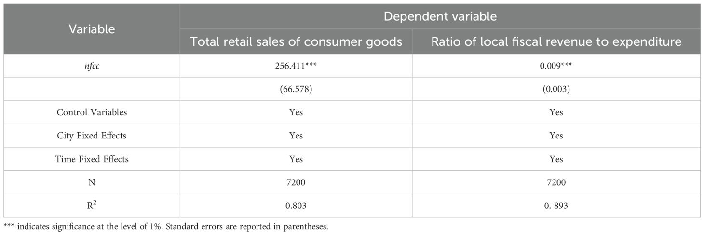704x235 pixels.
Task: Click the 'N' row label
Action: click(x=92, y=182)
